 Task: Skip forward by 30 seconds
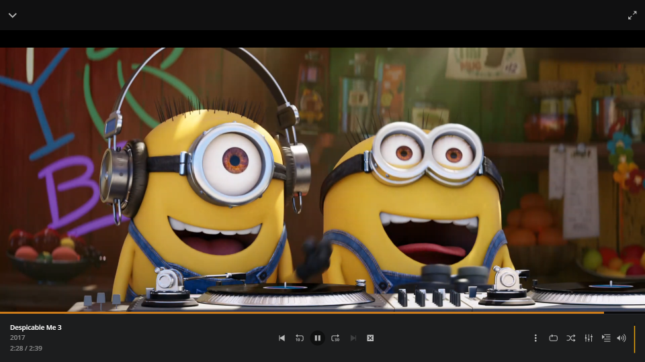click(x=335, y=338)
